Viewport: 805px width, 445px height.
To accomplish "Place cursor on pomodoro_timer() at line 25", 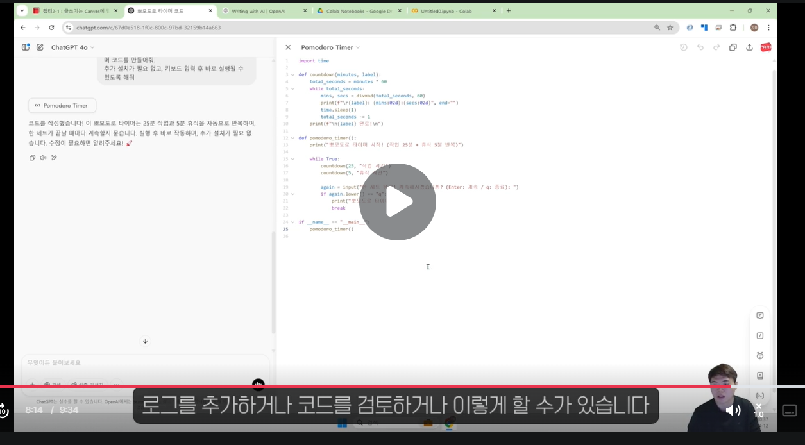I will pyautogui.click(x=331, y=229).
